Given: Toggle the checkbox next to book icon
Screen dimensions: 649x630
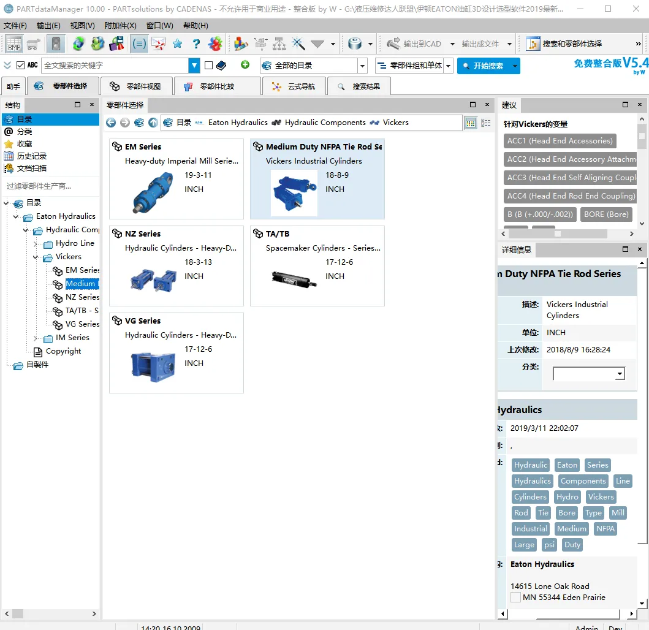Looking at the screenshot, I should (208, 66).
